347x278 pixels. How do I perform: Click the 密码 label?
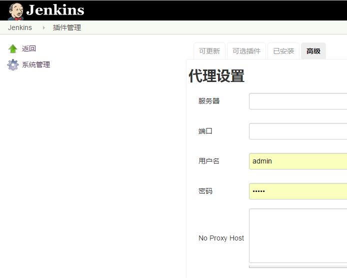205,191
